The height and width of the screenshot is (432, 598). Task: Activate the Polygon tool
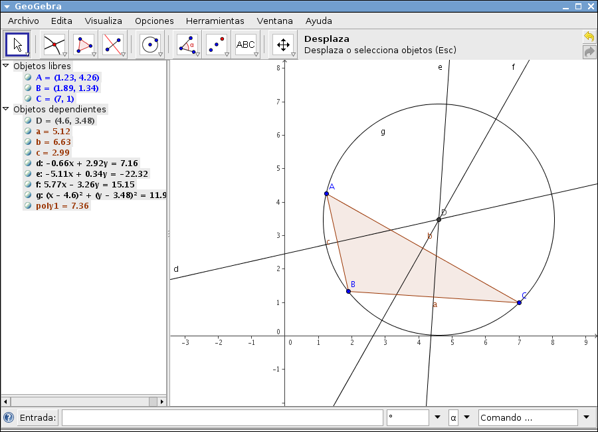click(84, 44)
